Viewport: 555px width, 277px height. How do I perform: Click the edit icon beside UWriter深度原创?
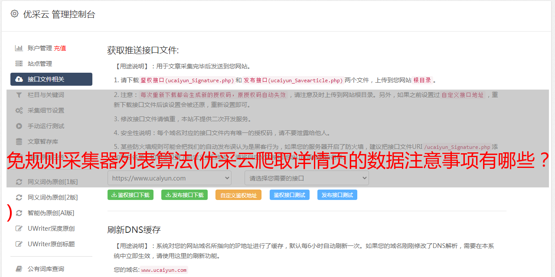19,229
